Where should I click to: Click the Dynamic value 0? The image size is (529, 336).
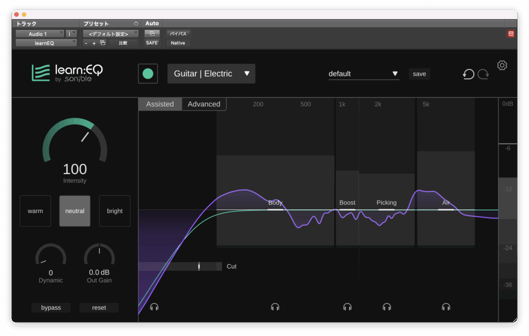pos(51,272)
